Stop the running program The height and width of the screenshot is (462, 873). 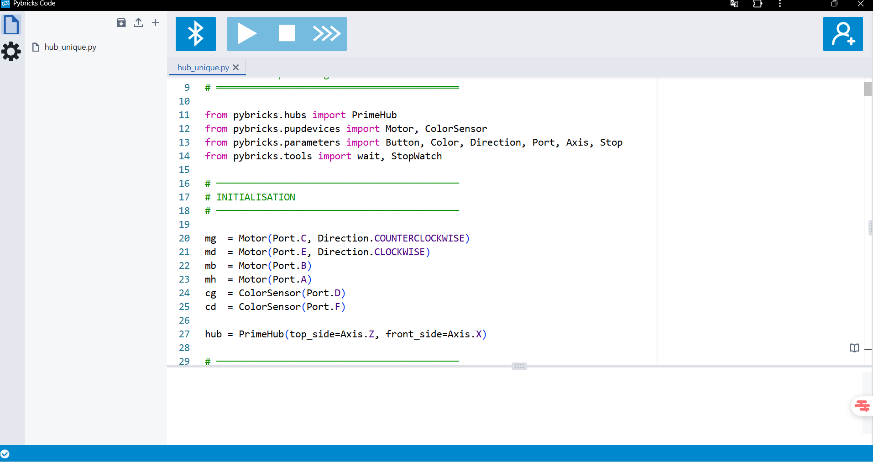287,34
